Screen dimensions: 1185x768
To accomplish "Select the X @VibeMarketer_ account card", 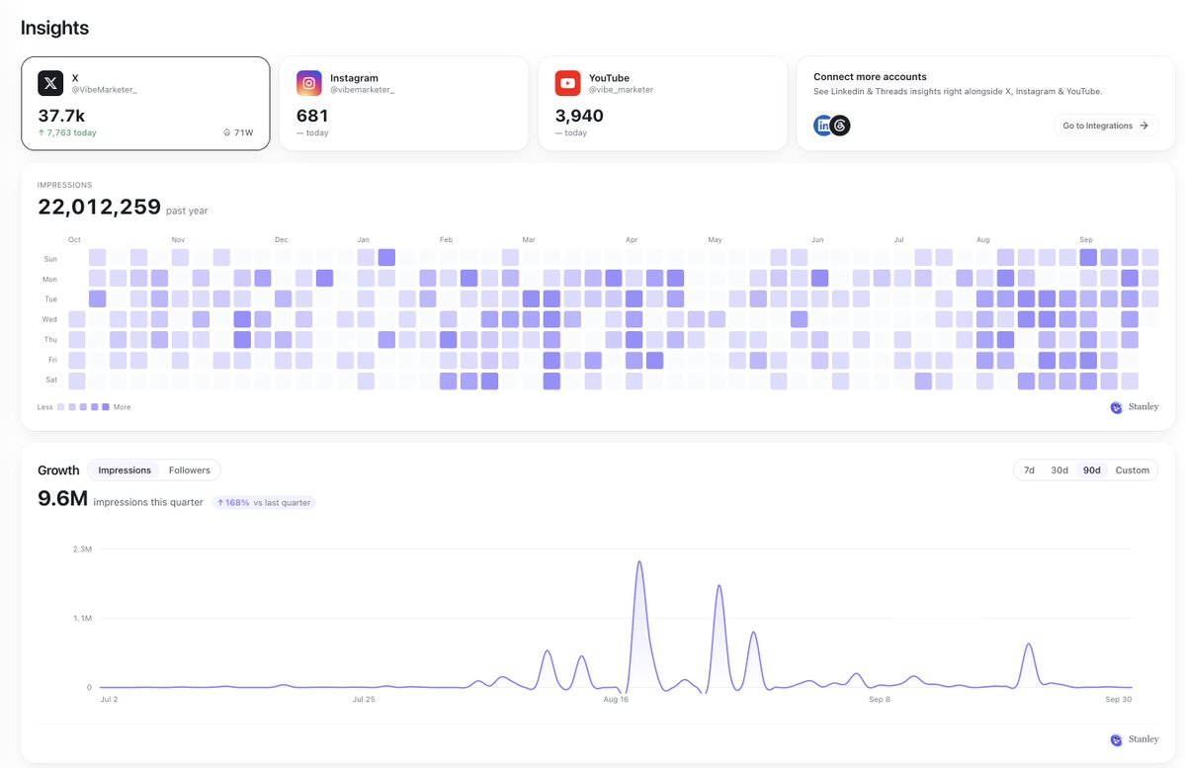I will [145, 104].
